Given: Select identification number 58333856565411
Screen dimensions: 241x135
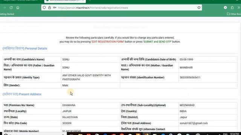Looking at the screenshot, I should coord(190,78).
